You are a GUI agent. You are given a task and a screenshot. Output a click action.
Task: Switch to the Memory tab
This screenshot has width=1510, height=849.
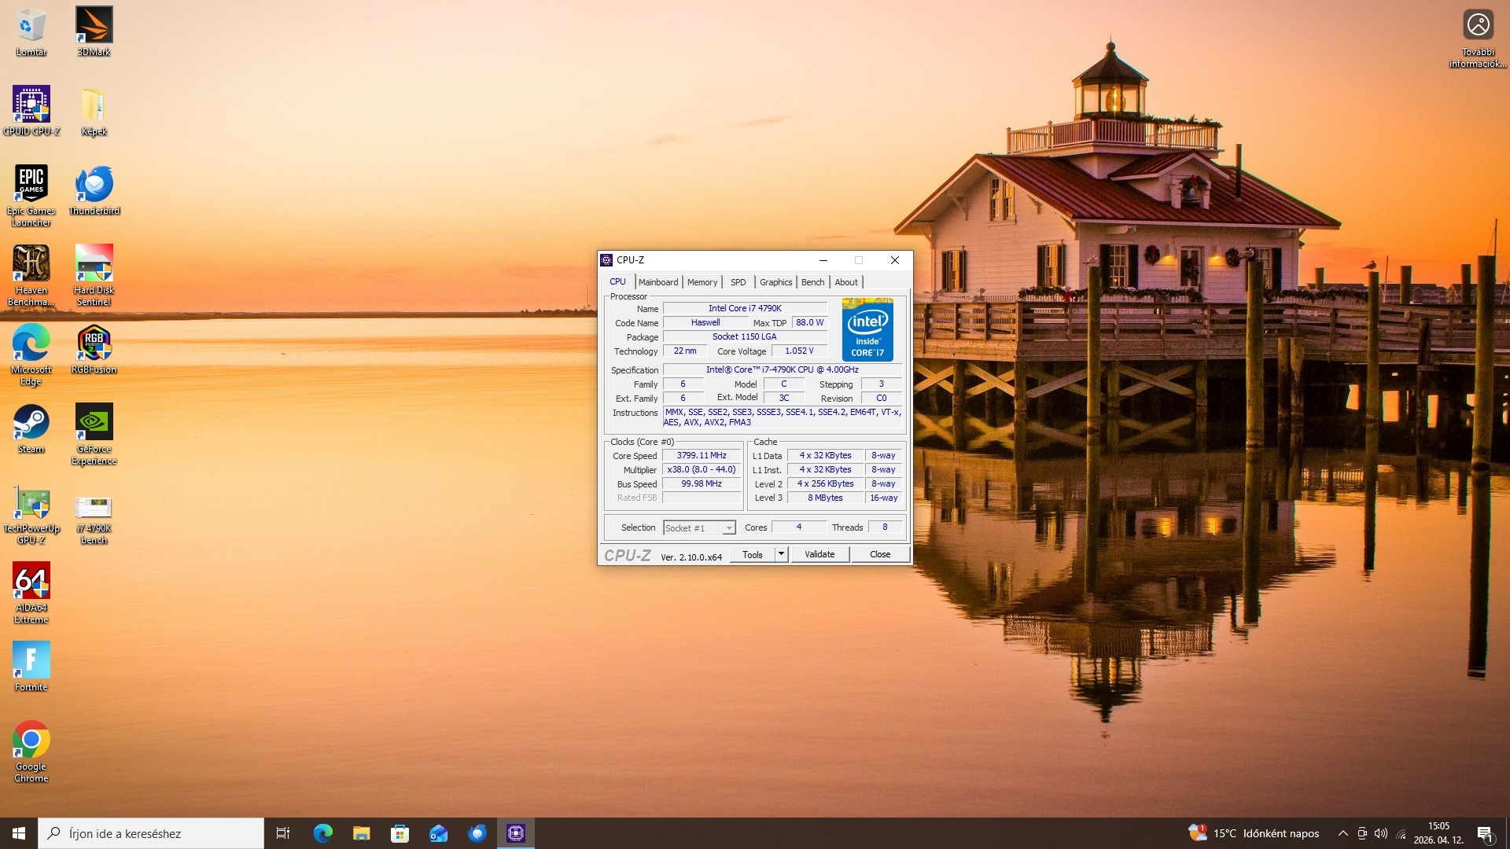[x=702, y=282]
